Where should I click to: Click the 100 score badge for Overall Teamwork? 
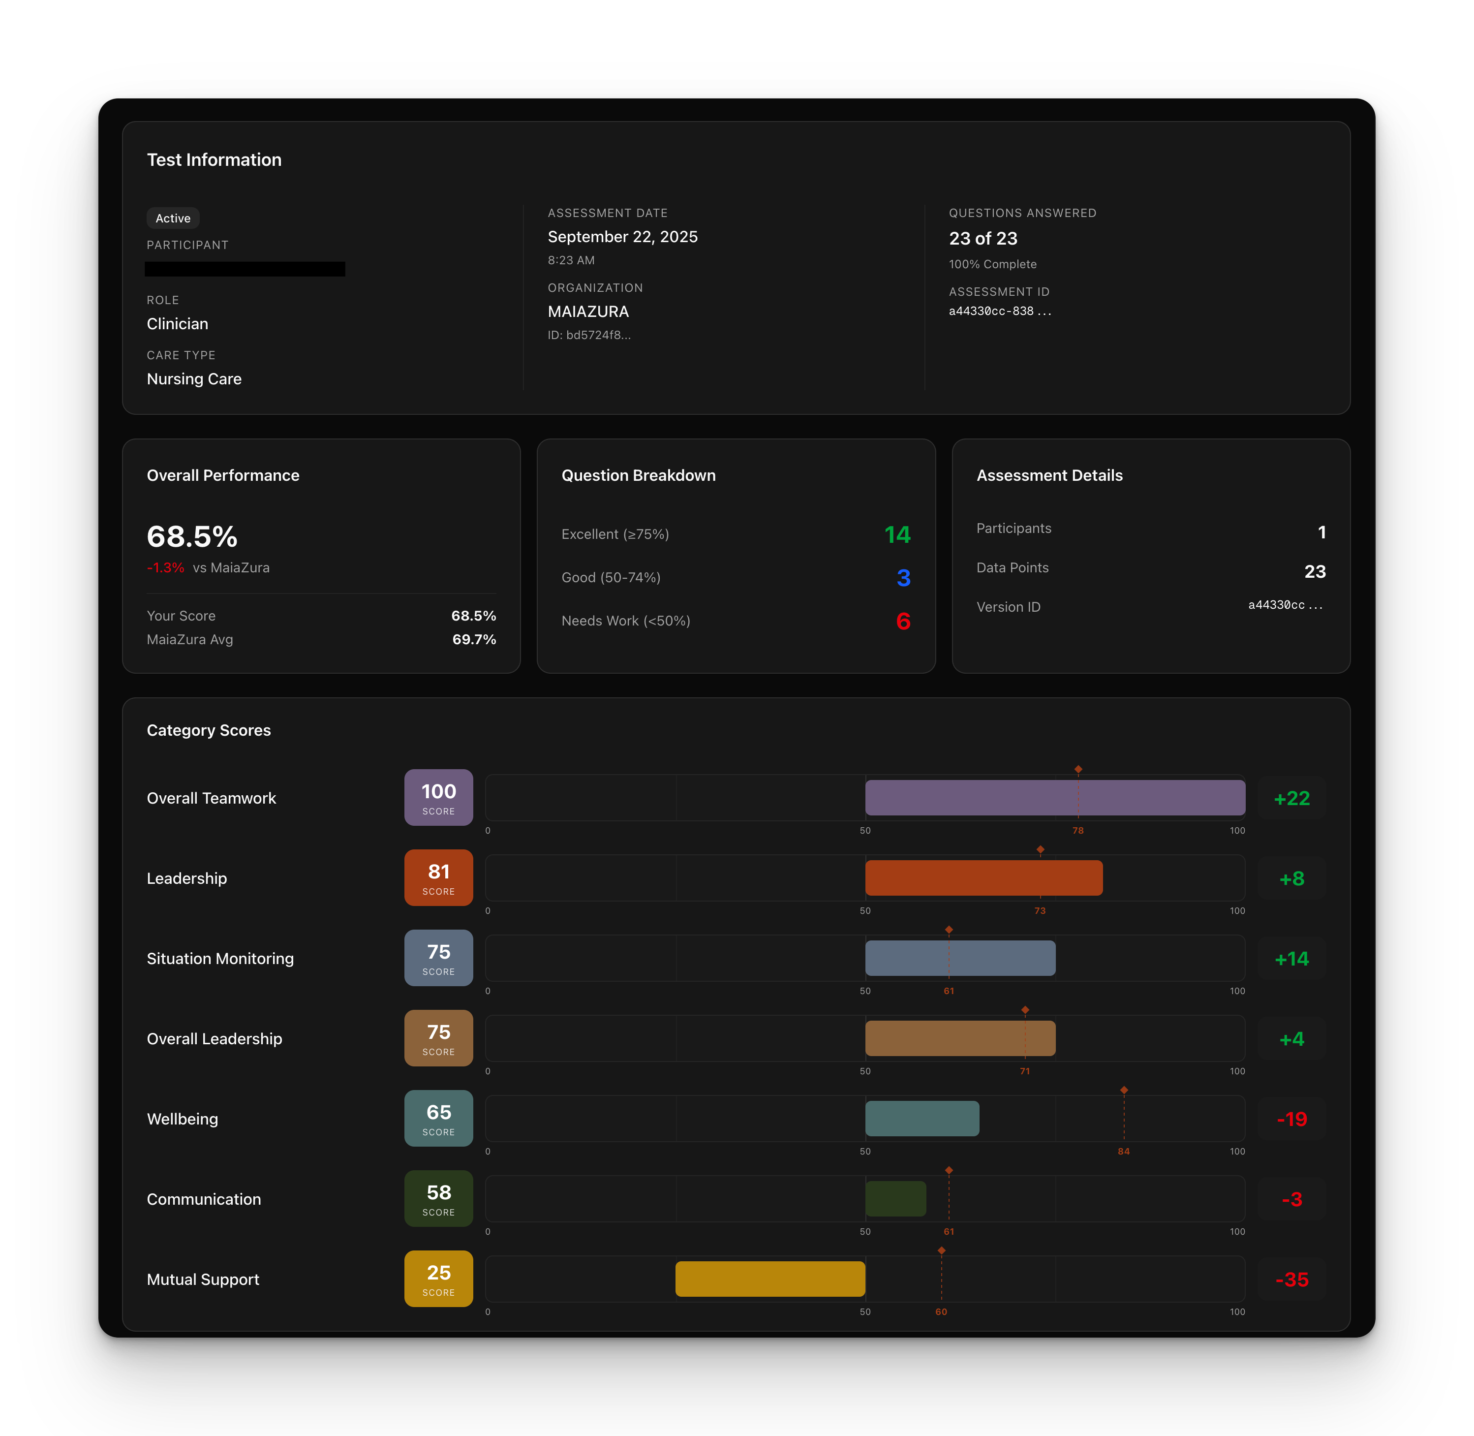tap(438, 797)
